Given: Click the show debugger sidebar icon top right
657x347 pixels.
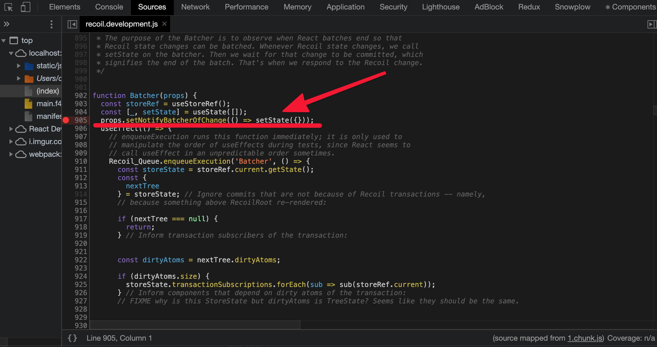Looking at the screenshot, I should click(651, 24).
